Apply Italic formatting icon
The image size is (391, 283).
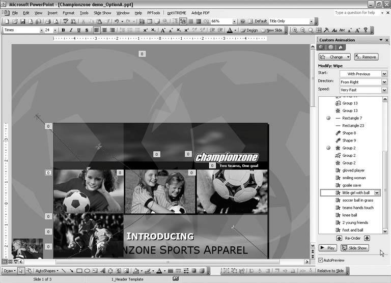pyautogui.click(x=71, y=30)
